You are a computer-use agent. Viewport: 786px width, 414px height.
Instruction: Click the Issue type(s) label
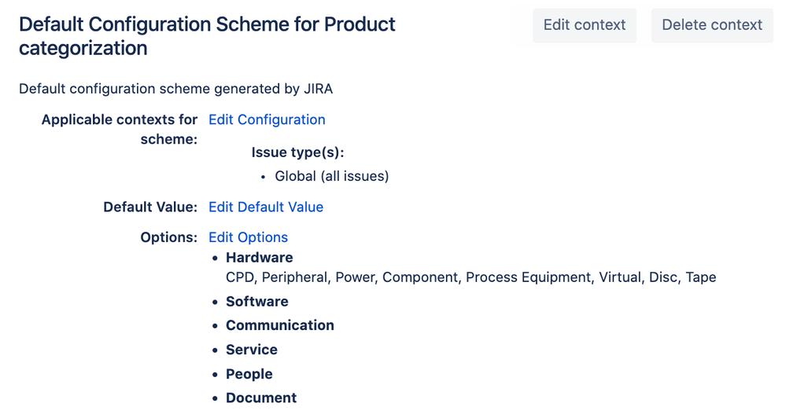297,152
